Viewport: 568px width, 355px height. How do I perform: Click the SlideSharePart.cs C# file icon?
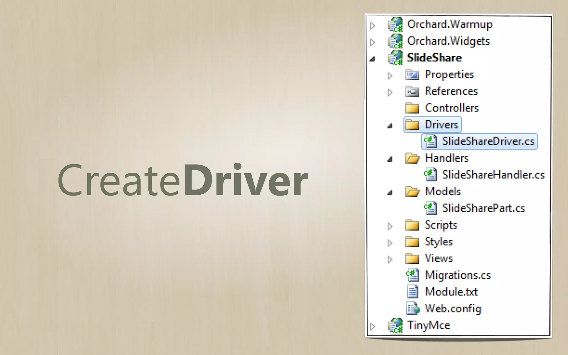(x=430, y=208)
